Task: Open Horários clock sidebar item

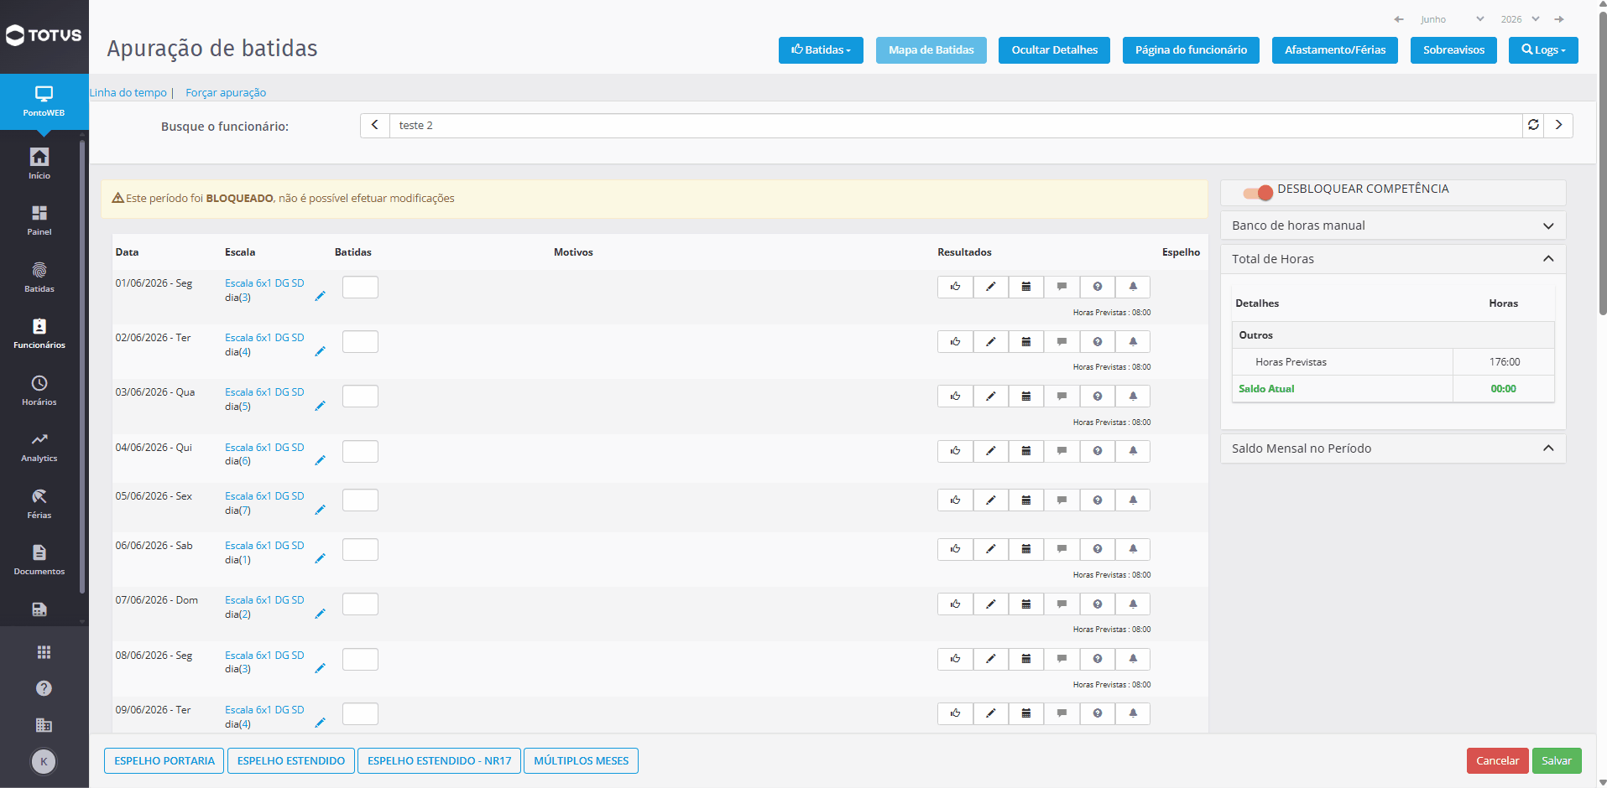Action: (39, 390)
